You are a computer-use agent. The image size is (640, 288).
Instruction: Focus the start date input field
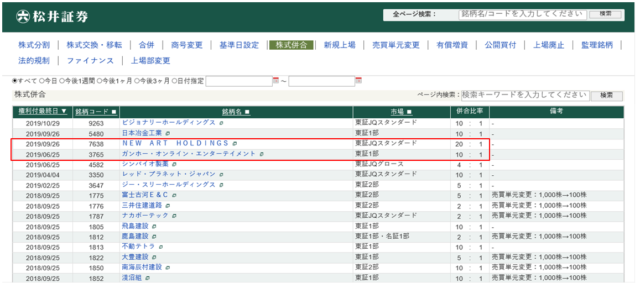(x=239, y=81)
